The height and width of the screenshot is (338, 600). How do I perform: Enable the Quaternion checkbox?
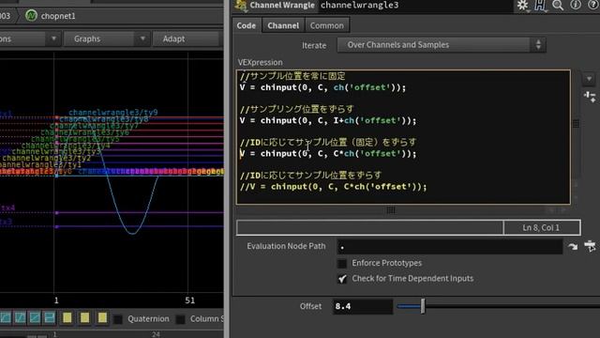[119, 319]
